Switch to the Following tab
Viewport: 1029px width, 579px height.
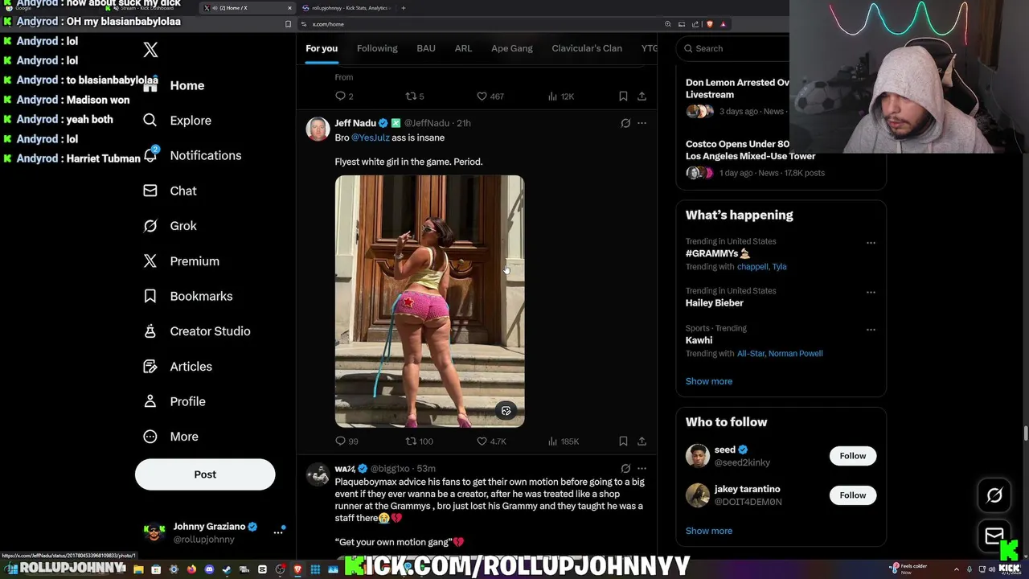pyautogui.click(x=377, y=48)
